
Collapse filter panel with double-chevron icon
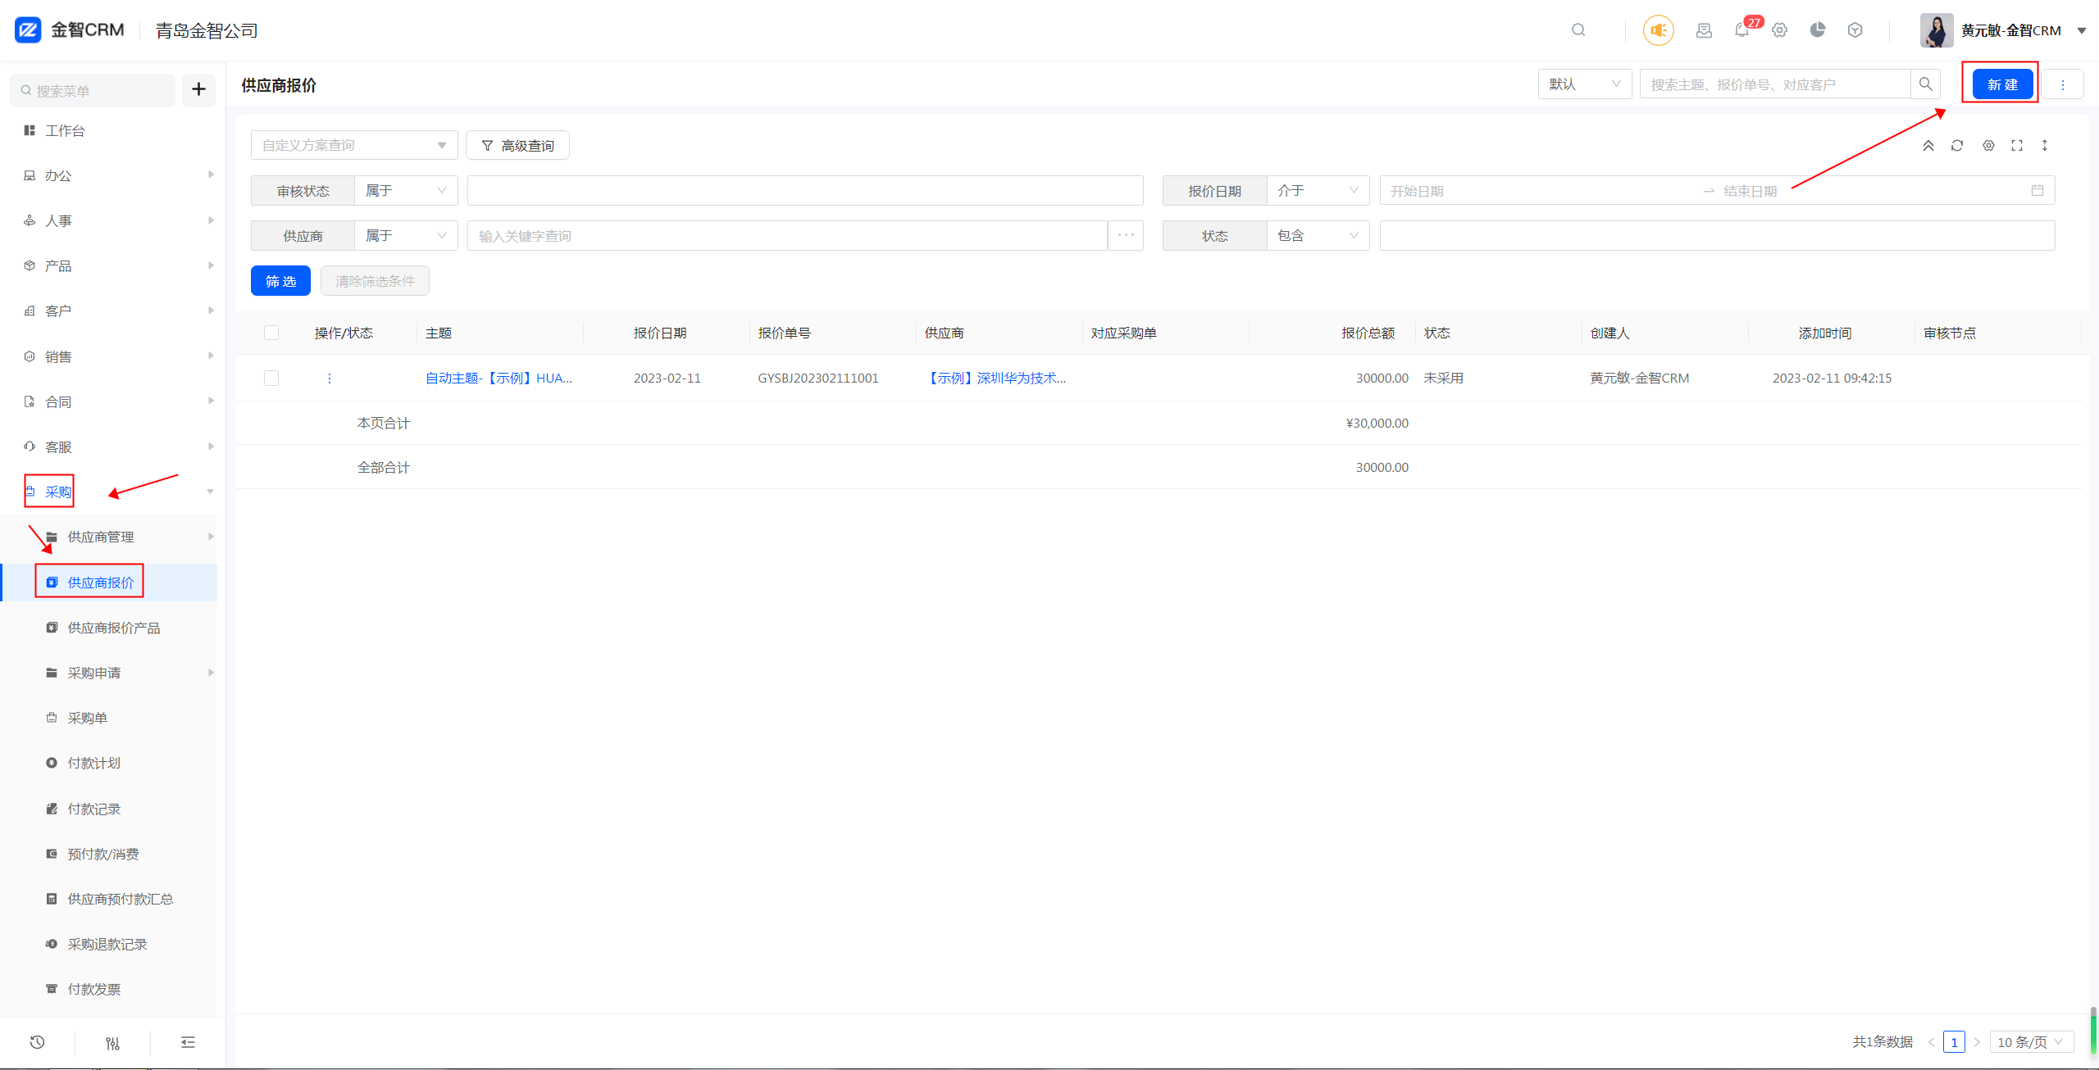[x=1928, y=145]
